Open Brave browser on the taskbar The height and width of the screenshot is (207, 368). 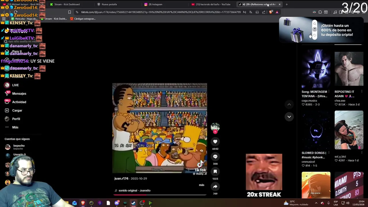click(x=83, y=203)
